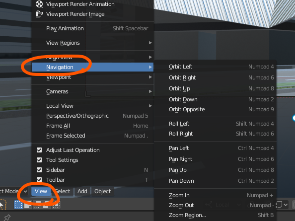Open the View menu in header

tap(41, 191)
